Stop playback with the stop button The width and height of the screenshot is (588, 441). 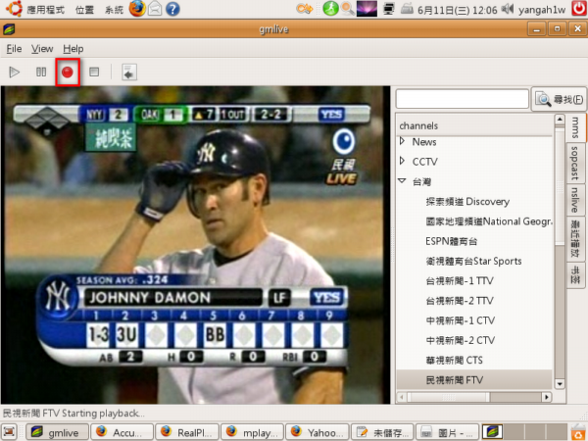[x=94, y=72]
